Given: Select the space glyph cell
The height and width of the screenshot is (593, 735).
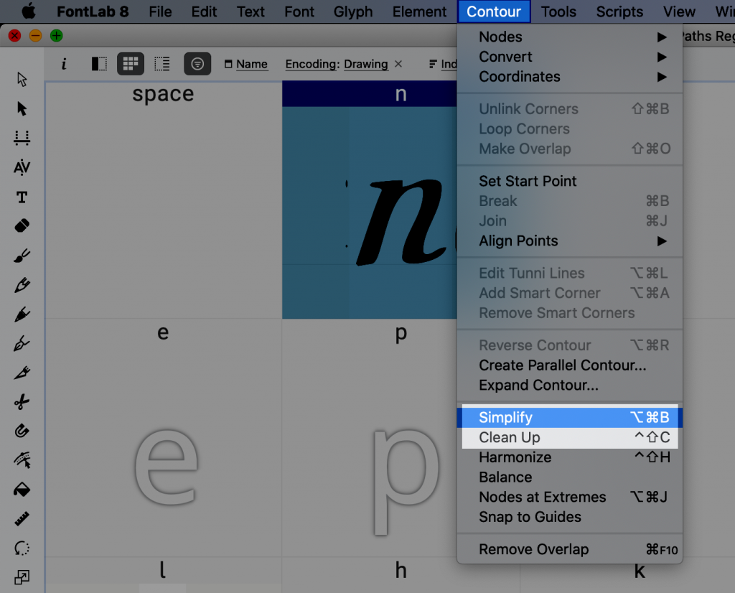Looking at the screenshot, I should (x=163, y=200).
